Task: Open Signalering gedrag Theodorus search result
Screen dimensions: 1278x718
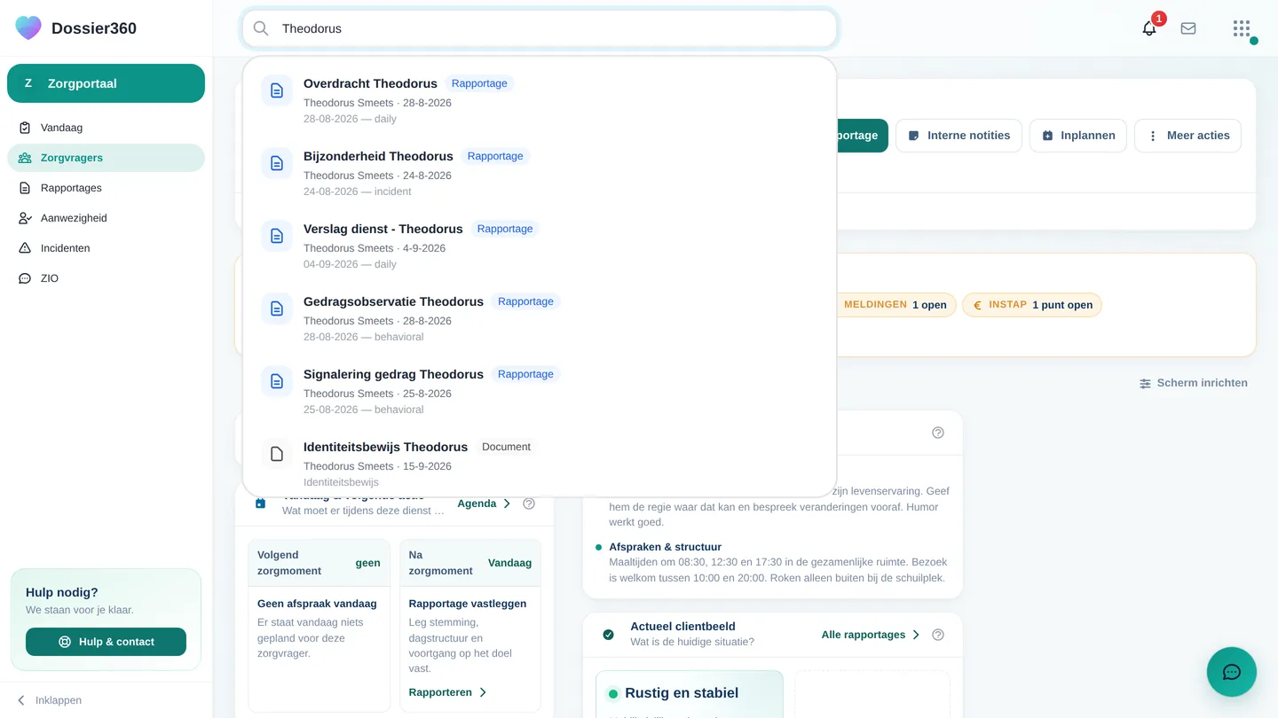Action: point(540,390)
